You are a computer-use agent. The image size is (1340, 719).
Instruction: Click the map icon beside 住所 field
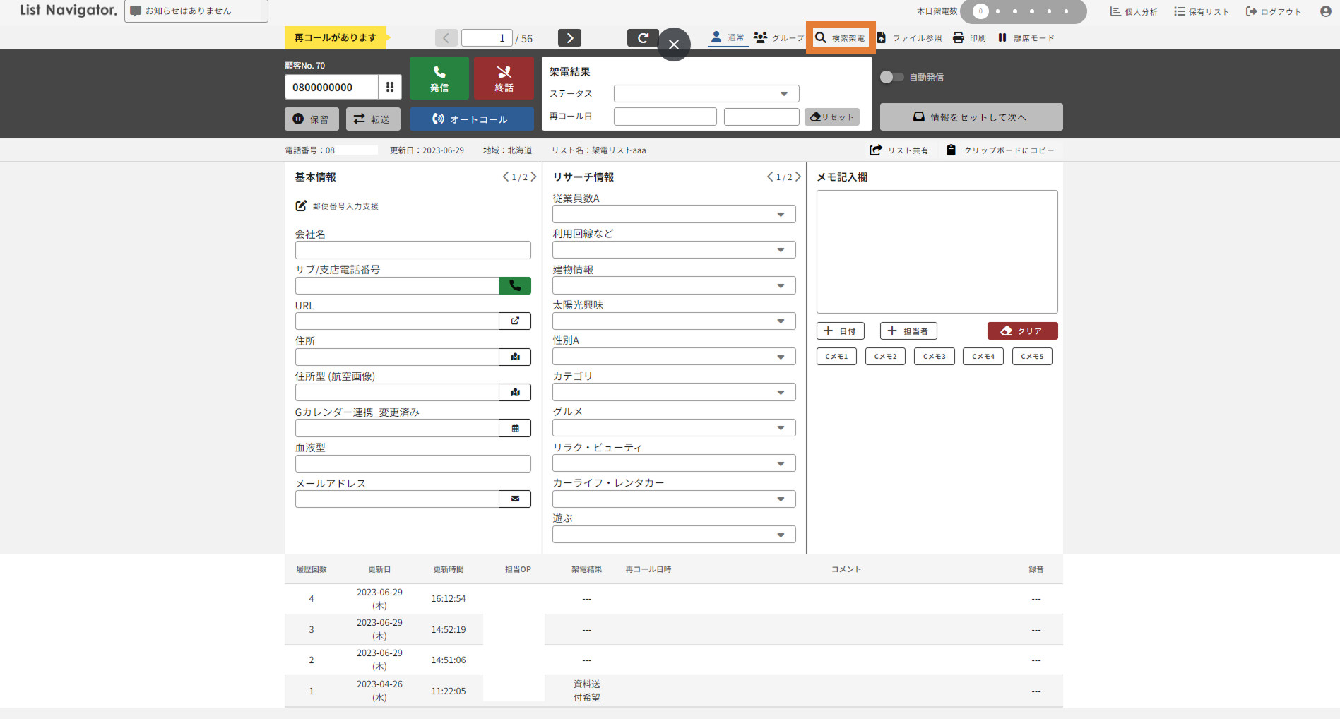[515, 357]
